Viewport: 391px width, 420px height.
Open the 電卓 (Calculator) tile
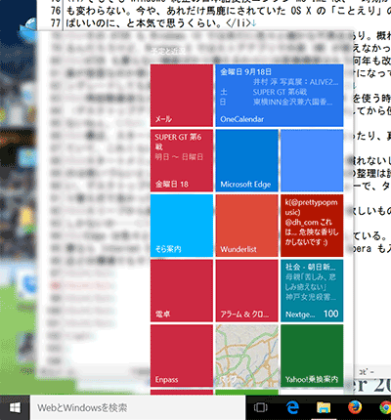(182, 291)
